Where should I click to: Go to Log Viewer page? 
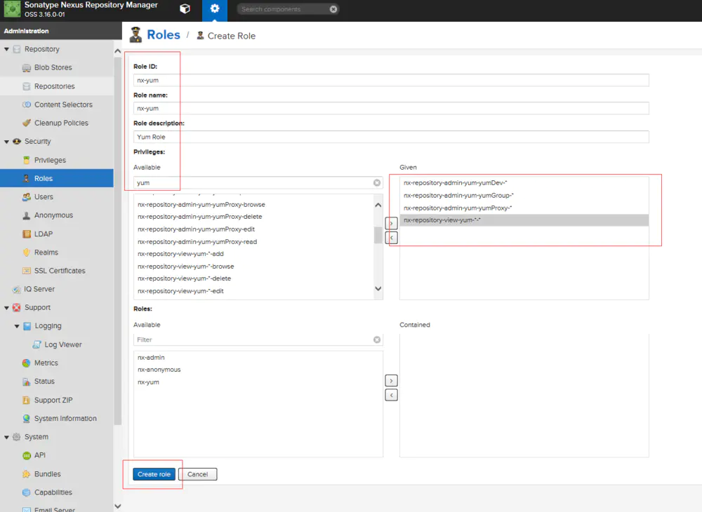(63, 345)
